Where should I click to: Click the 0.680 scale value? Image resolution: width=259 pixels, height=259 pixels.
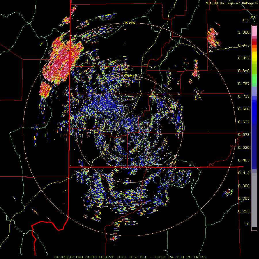pyautogui.click(x=244, y=109)
